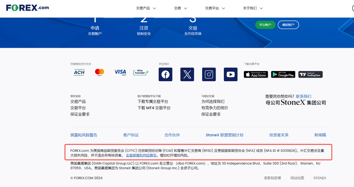Open the Facebook social icon
This screenshot has height=187, width=354.
click(x=165, y=74)
